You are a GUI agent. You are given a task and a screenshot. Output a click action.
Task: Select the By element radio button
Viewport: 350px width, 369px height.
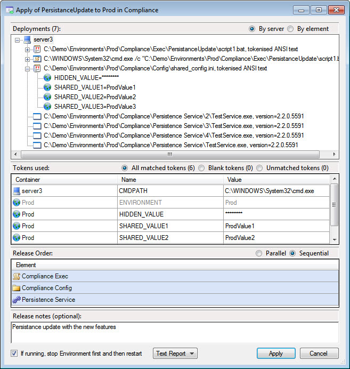pos(290,29)
